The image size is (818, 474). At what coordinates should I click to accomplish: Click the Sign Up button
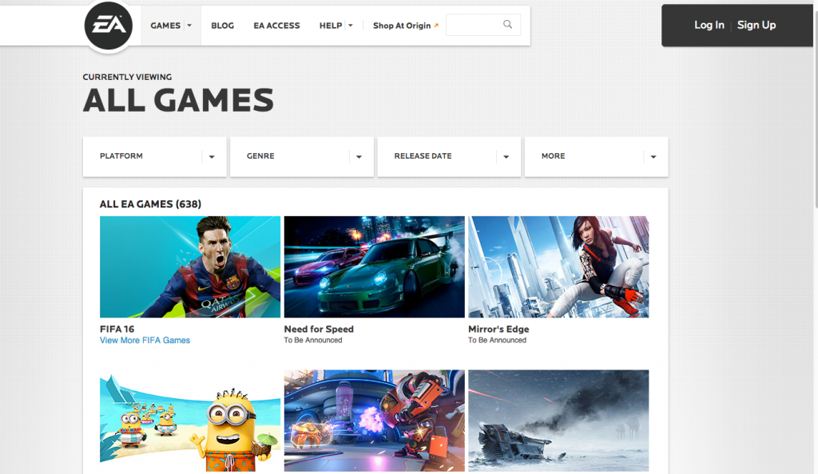[x=756, y=25]
